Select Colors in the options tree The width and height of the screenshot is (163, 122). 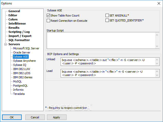pos(13,19)
